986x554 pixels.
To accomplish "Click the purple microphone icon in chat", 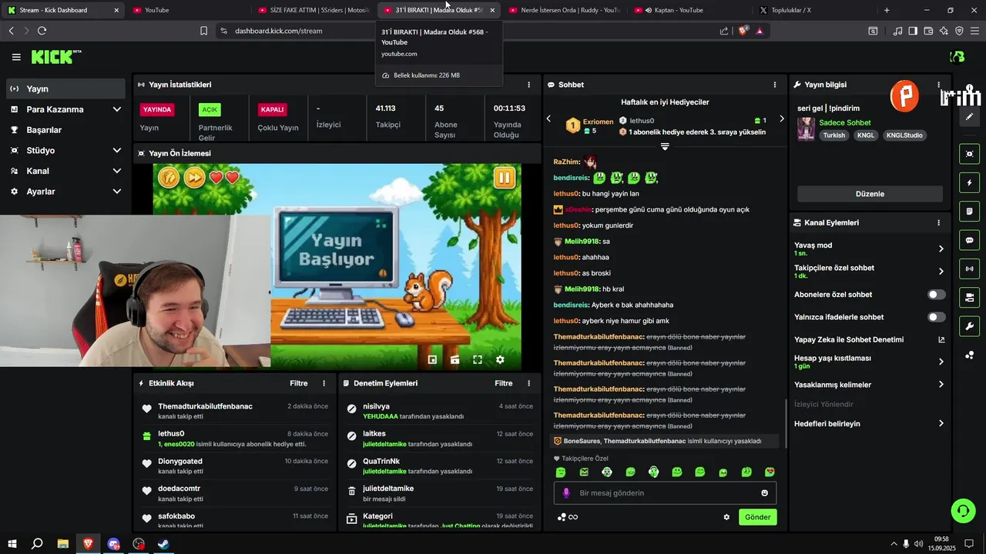I will point(566,493).
